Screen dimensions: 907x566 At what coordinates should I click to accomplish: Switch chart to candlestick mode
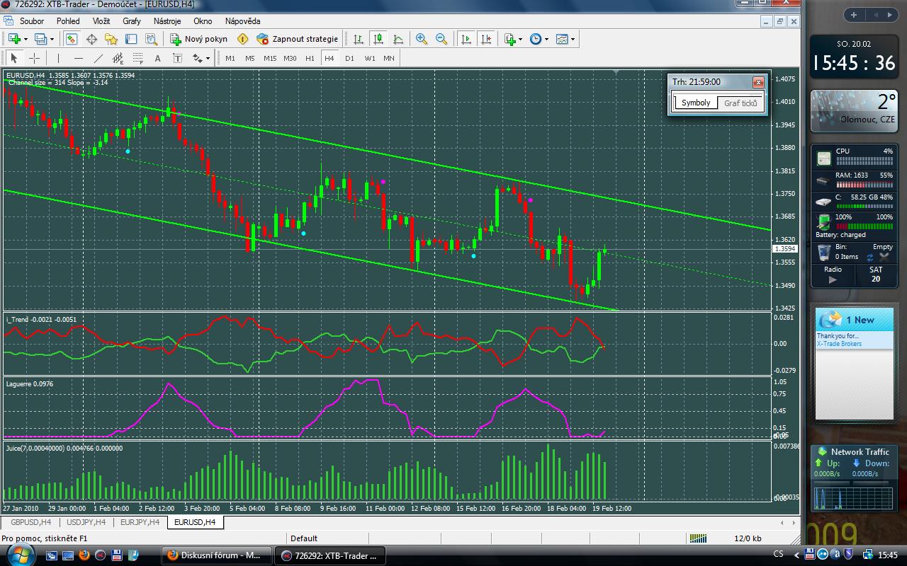pyautogui.click(x=378, y=39)
